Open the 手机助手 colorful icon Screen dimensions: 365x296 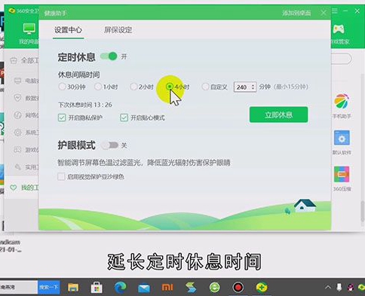pyautogui.click(x=342, y=101)
